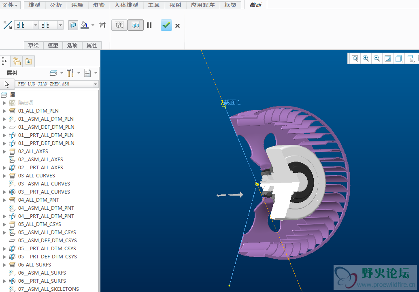Open dropdown arrow beside the show list icon
The height and width of the screenshot is (292, 419).
(96, 73)
